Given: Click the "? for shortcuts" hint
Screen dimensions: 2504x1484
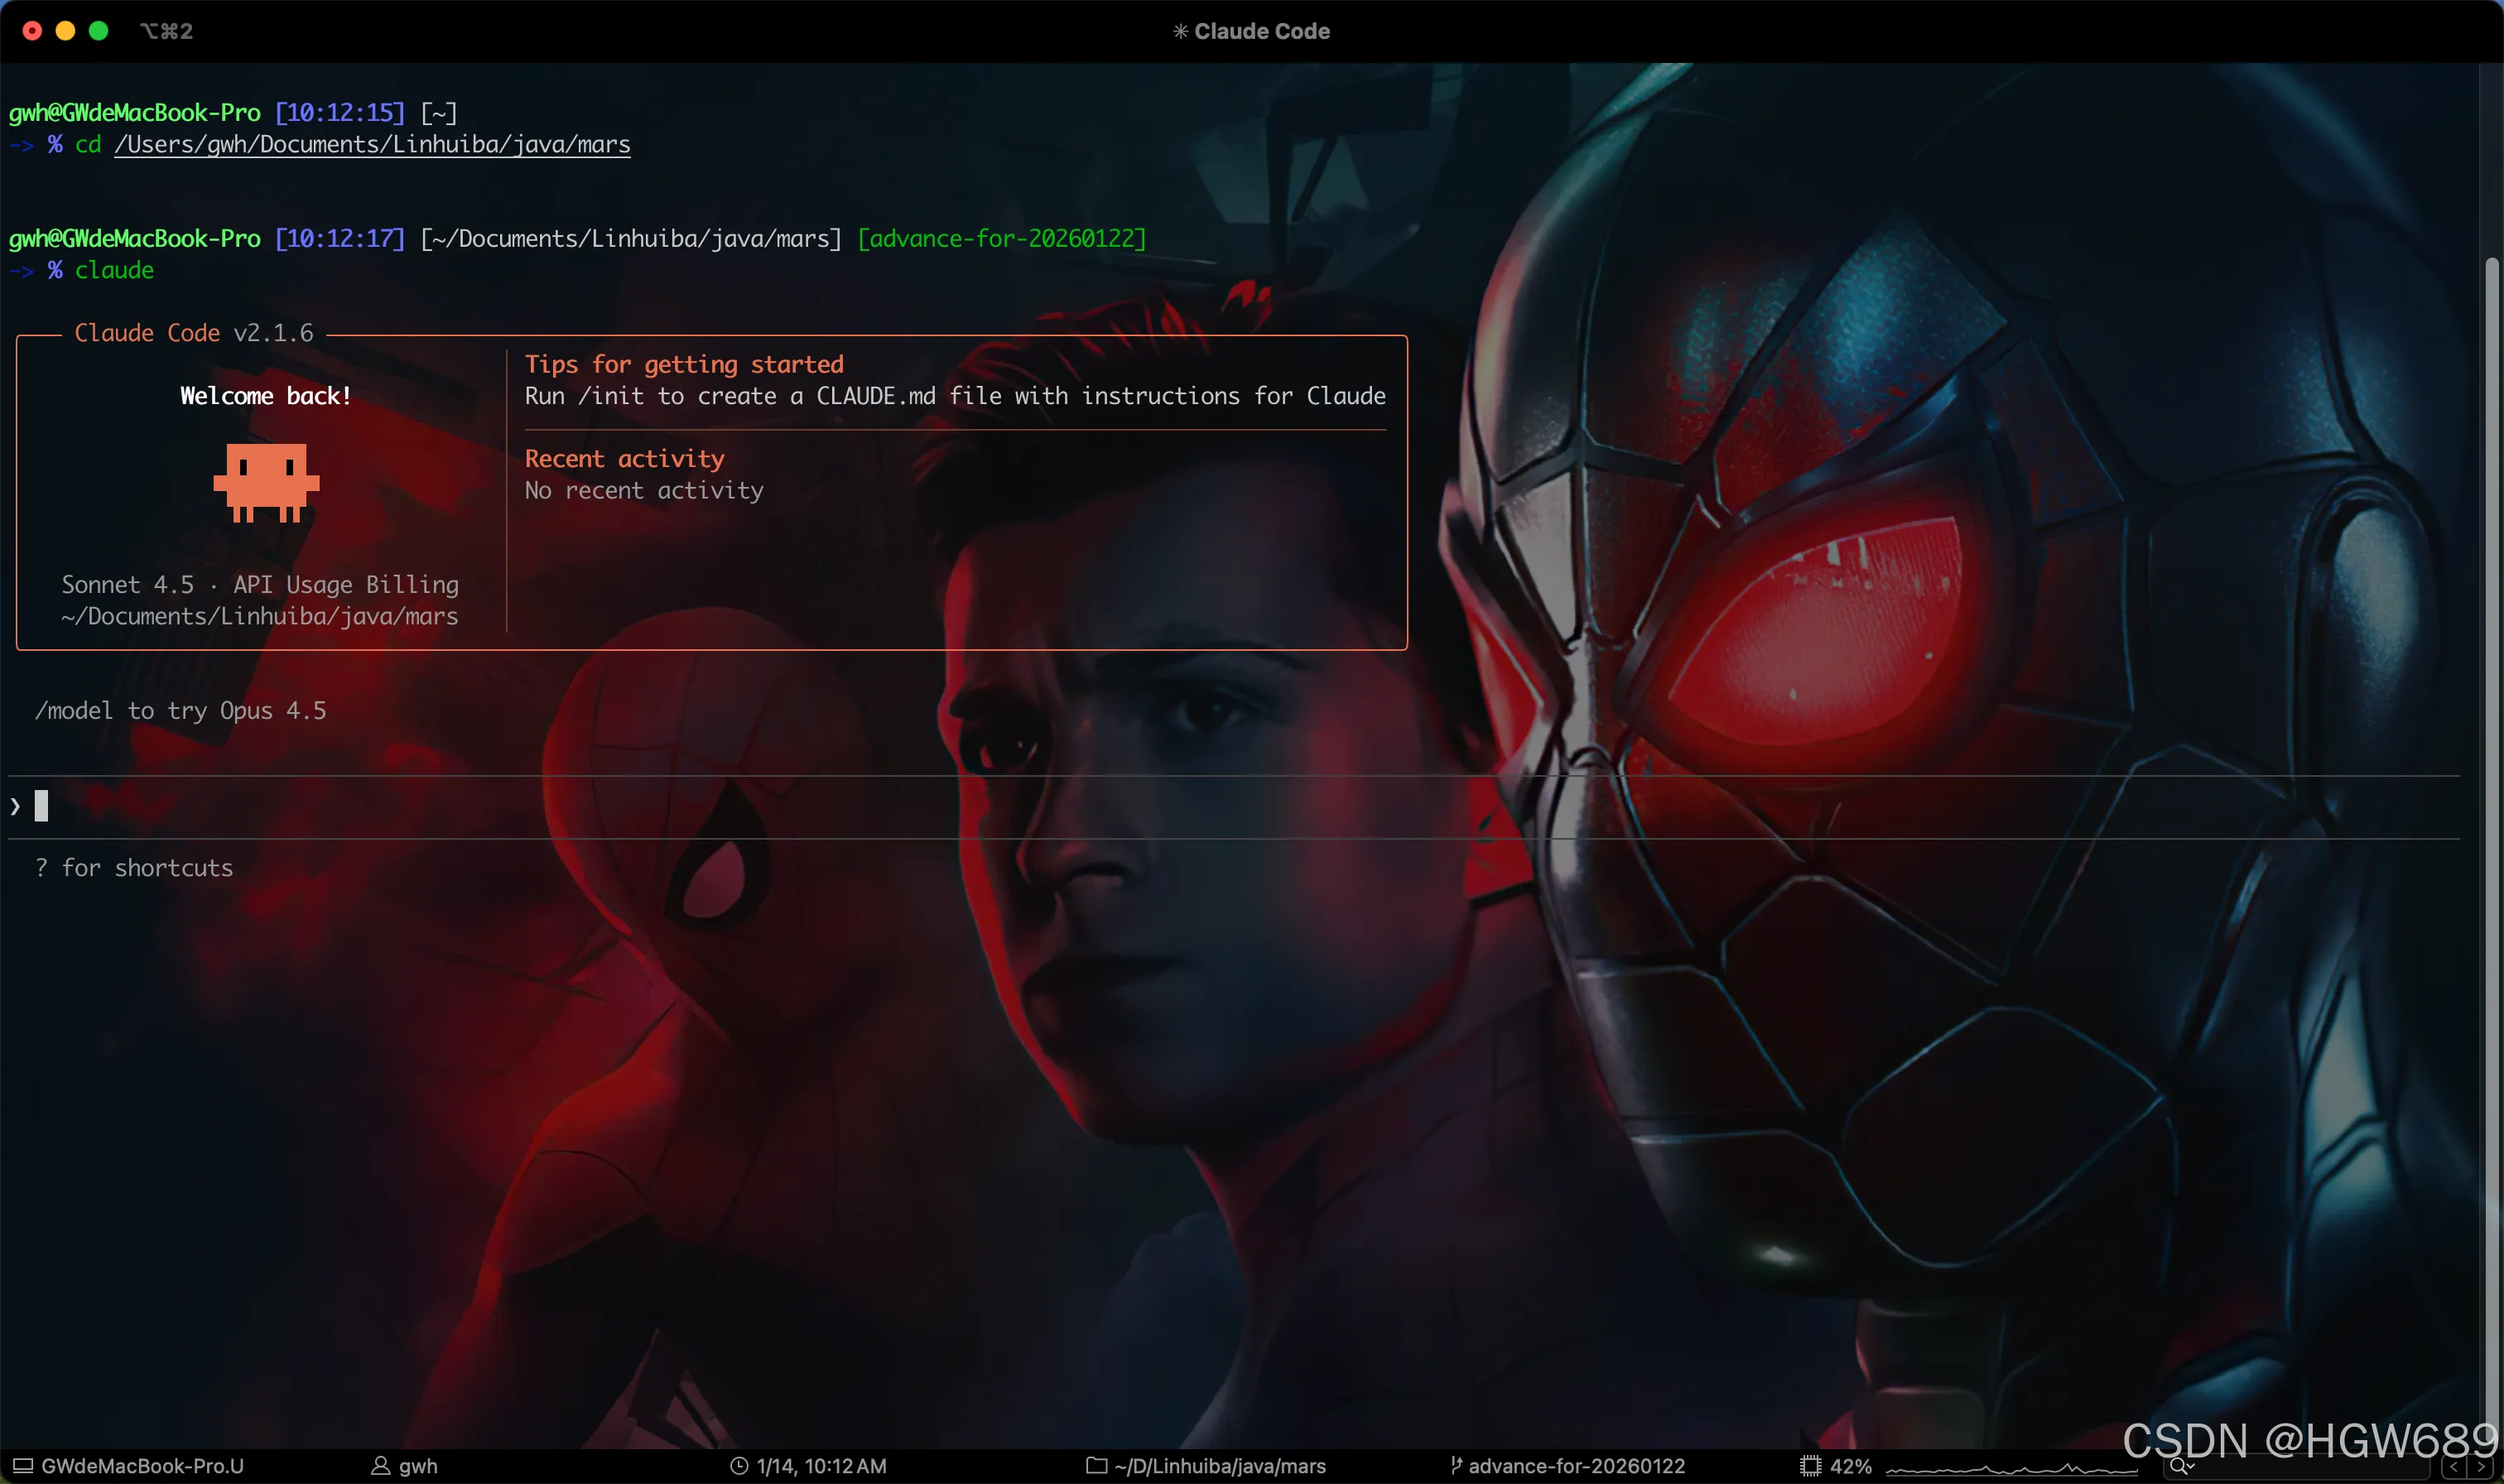Looking at the screenshot, I should pyautogui.click(x=134, y=868).
